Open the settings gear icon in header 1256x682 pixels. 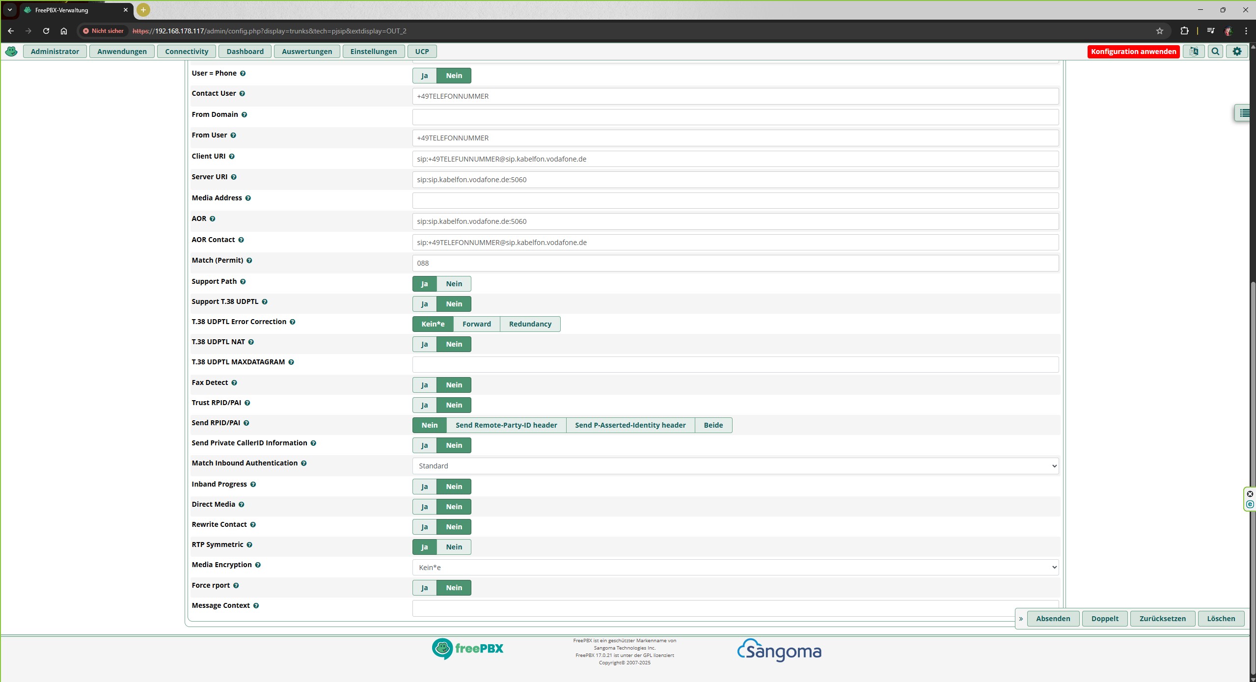[1237, 51]
